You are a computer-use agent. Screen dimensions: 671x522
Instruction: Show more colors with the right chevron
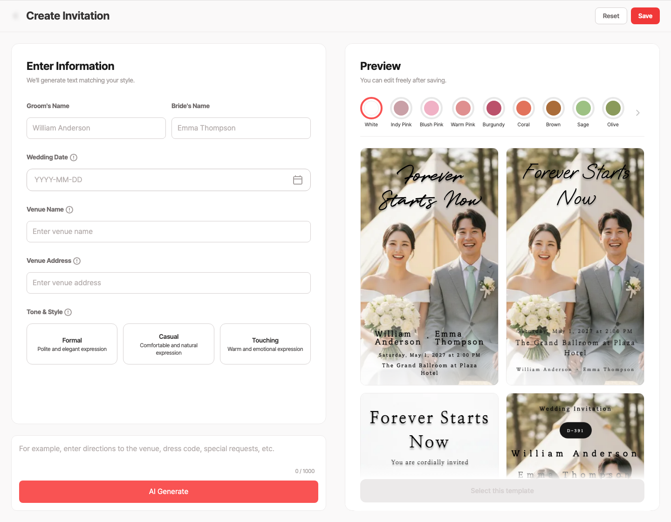point(638,113)
